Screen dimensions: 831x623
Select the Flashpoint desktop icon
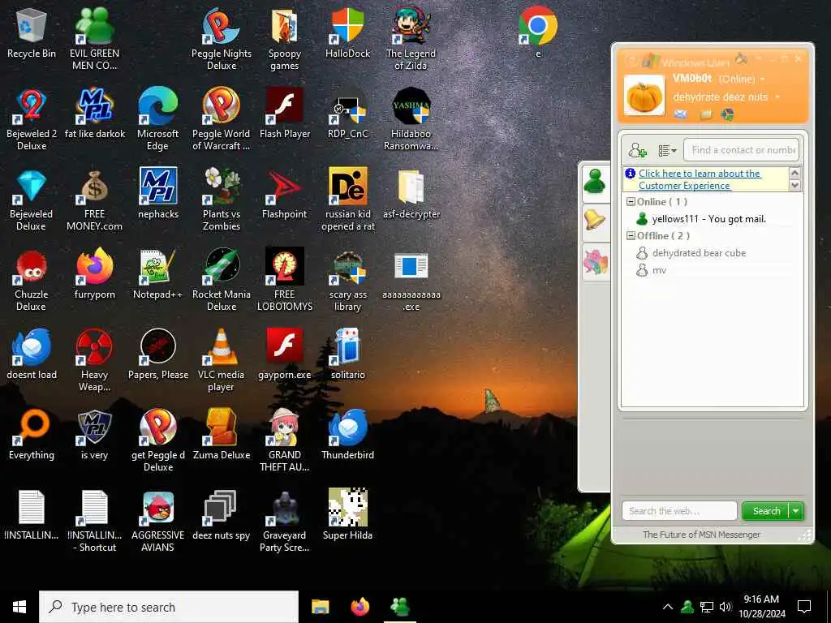(285, 194)
